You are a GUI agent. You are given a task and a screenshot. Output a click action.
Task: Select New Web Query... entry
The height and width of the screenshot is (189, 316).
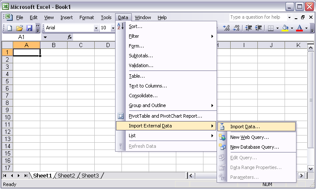(257, 137)
